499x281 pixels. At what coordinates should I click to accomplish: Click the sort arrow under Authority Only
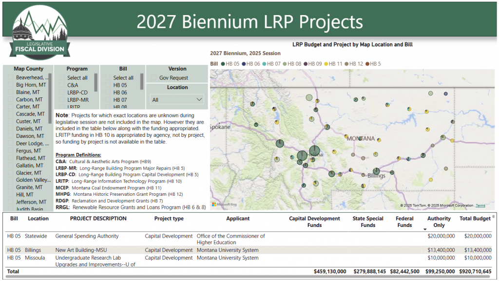[425, 229]
